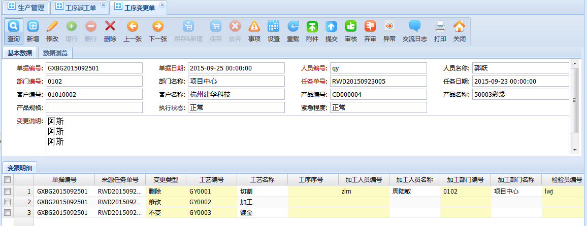
Task: Click the 删除 red X icon
Action: 110,27
